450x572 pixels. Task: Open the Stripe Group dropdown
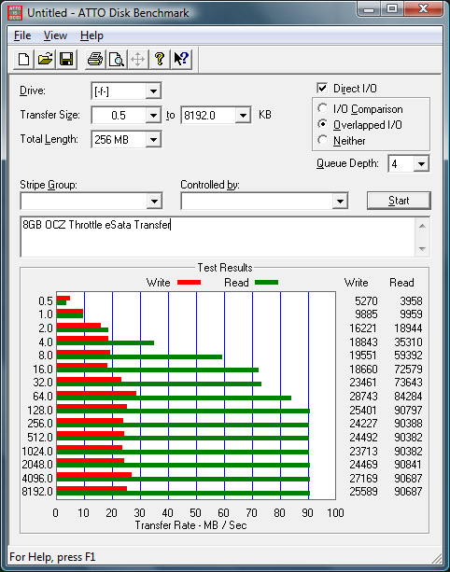[x=154, y=201]
